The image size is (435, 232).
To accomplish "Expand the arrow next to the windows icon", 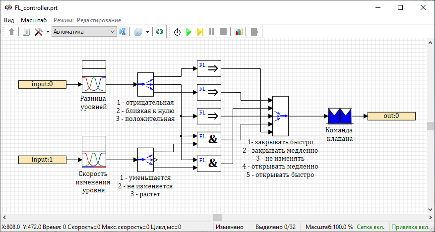I will [147, 32].
